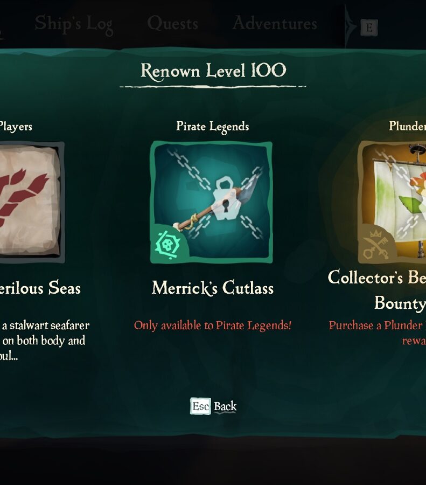Click the arrow flourish beside the E key

pos(351,27)
